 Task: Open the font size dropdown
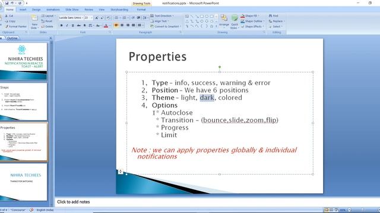91,18
